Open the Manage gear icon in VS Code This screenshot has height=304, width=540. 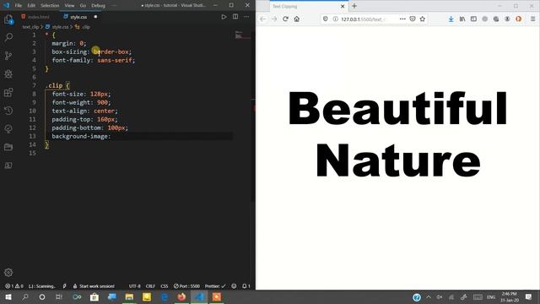pyautogui.click(x=8, y=272)
